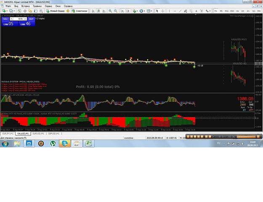The width and height of the screenshot is (263, 202).
Task: Open the Вставка menu
Action: point(26,6)
